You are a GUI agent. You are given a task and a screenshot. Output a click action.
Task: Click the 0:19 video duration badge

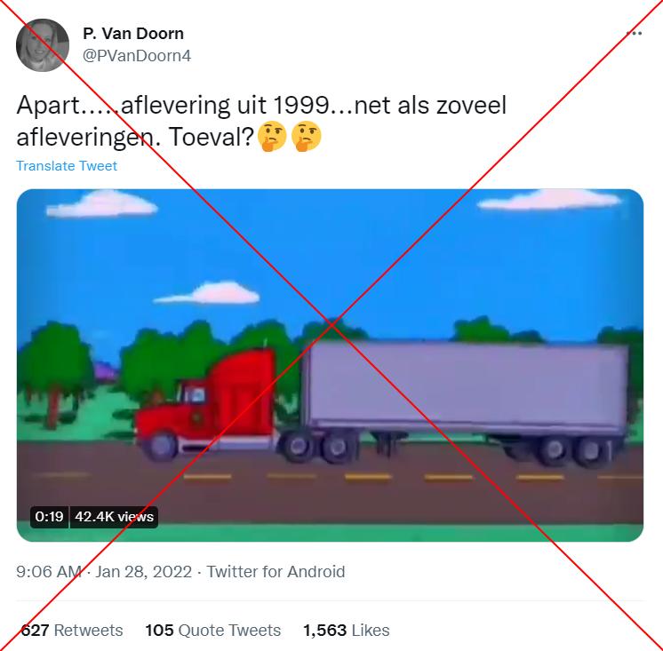[49, 517]
